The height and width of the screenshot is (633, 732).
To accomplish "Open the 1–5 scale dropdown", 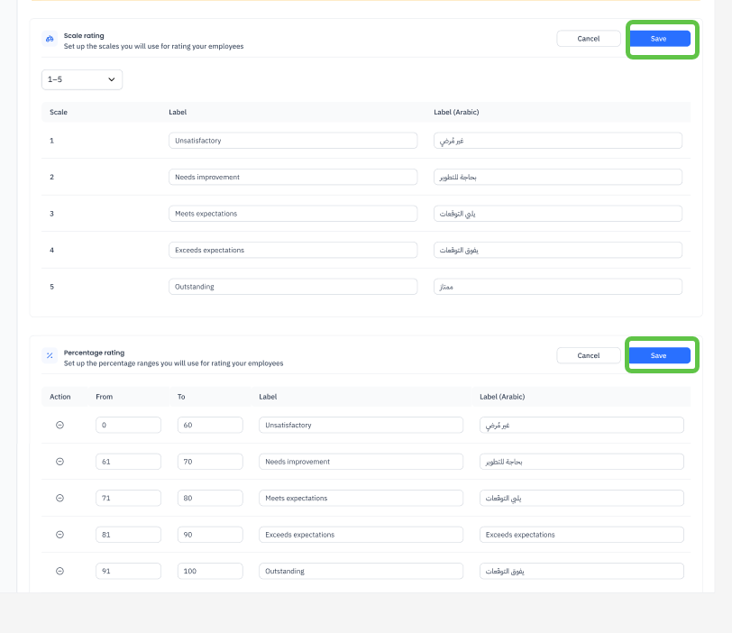I will pos(82,79).
